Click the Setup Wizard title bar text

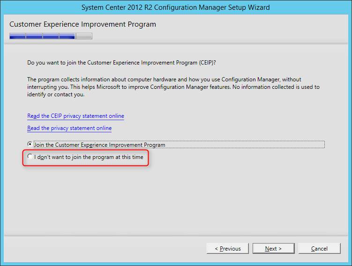176,7
